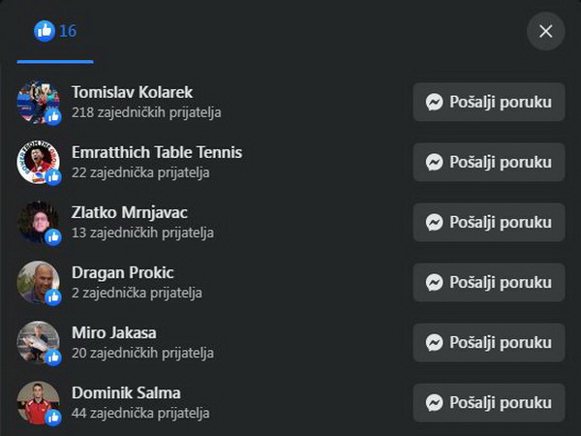The image size is (581, 436).
Task: Select the 16 likes reaction tab
Action: pos(55,31)
